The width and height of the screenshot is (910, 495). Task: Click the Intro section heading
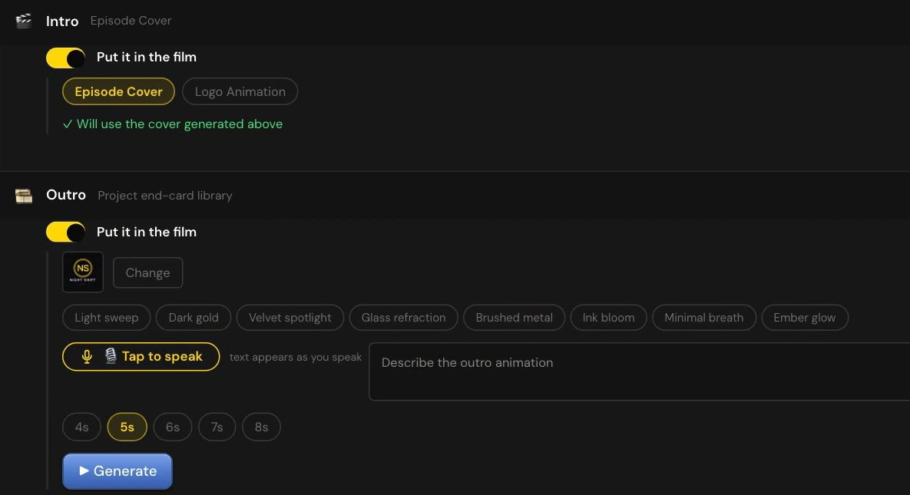[x=62, y=21]
